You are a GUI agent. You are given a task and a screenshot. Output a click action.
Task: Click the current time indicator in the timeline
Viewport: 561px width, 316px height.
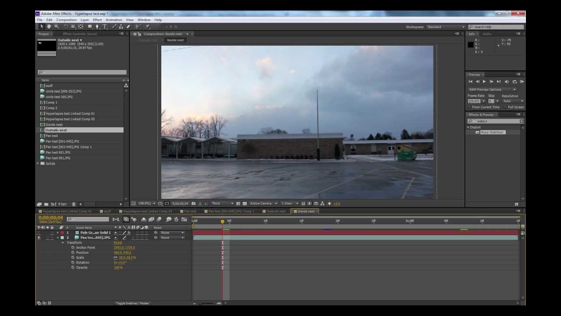click(x=222, y=221)
